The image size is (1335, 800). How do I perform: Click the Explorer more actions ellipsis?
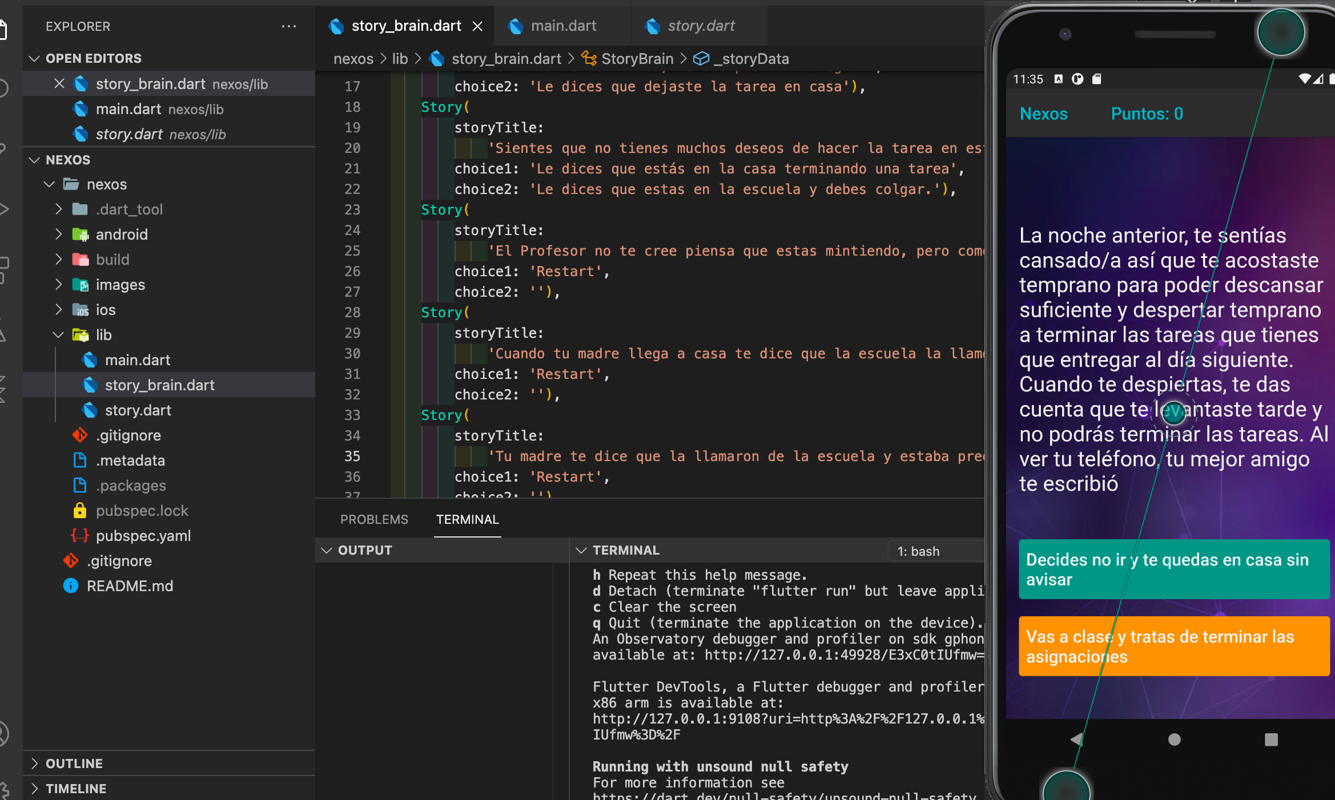tap(289, 26)
